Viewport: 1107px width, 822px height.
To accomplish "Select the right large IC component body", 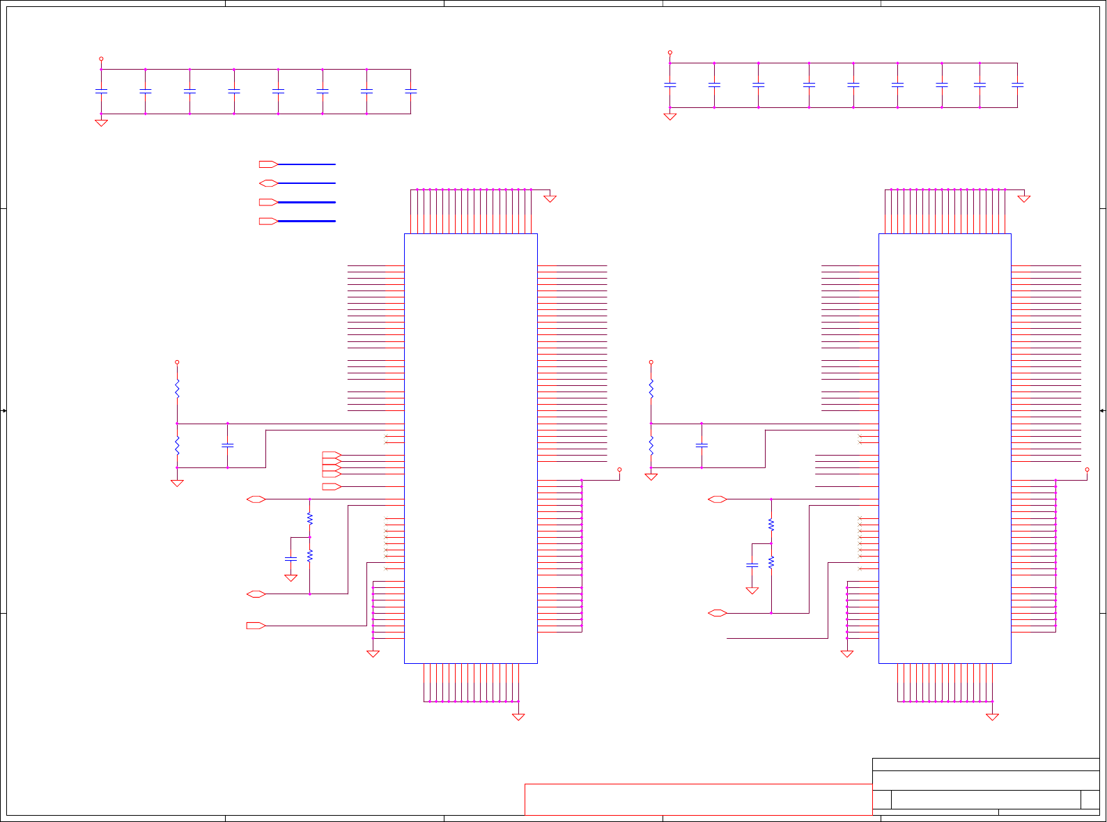I will pos(945,449).
